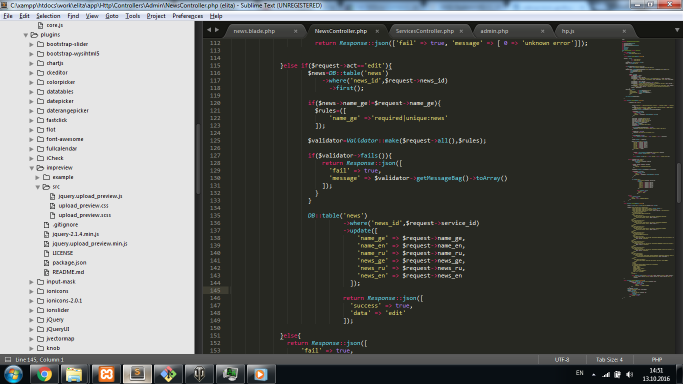This screenshot has height=384, width=683.
Task: Open the volume control in system tray
Action: [x=630, y=374]
